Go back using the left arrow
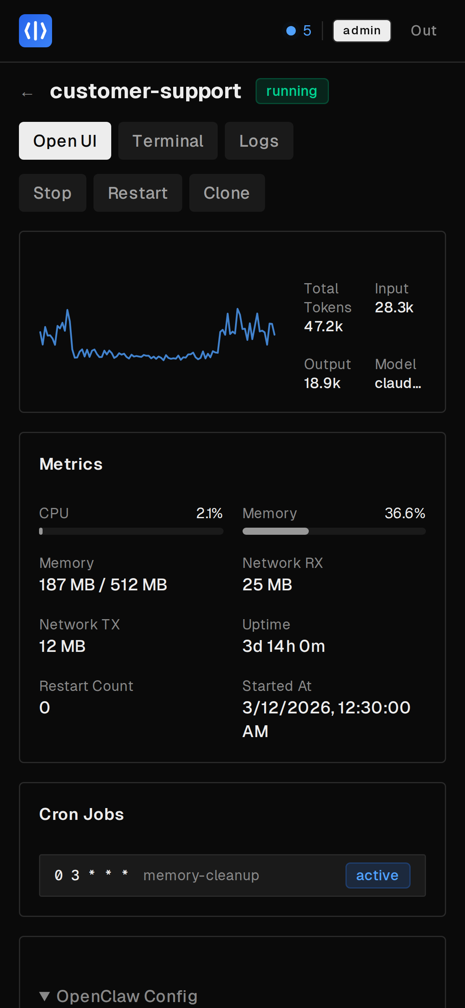Image resolution: width=465 pixels, height=1008 pixels. (x=27, y=94)
